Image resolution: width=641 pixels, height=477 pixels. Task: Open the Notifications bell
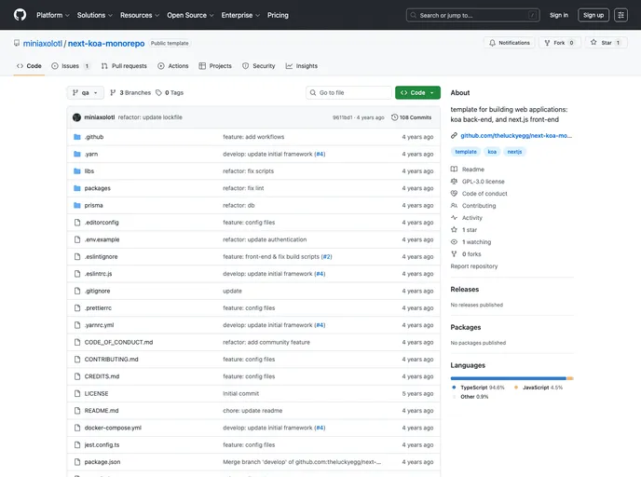509,43
